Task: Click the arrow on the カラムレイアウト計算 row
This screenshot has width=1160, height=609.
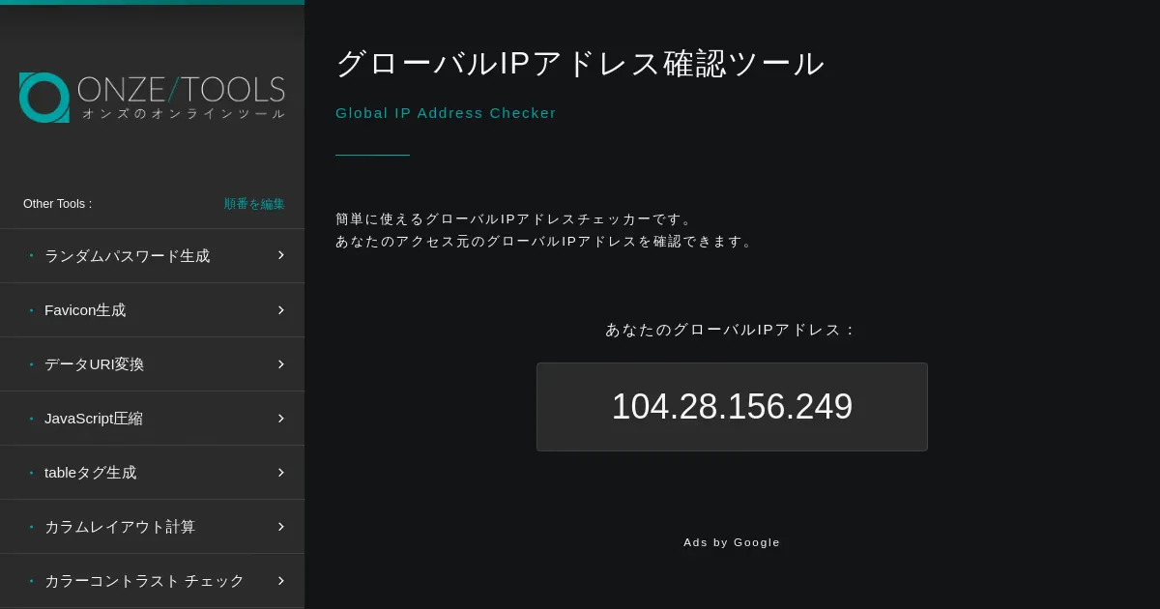Action: point(280,526)
